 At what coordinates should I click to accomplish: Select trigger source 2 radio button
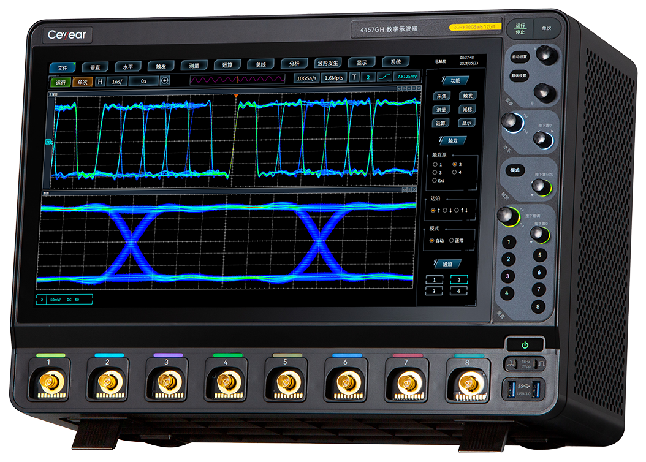[x=455, y=164]
